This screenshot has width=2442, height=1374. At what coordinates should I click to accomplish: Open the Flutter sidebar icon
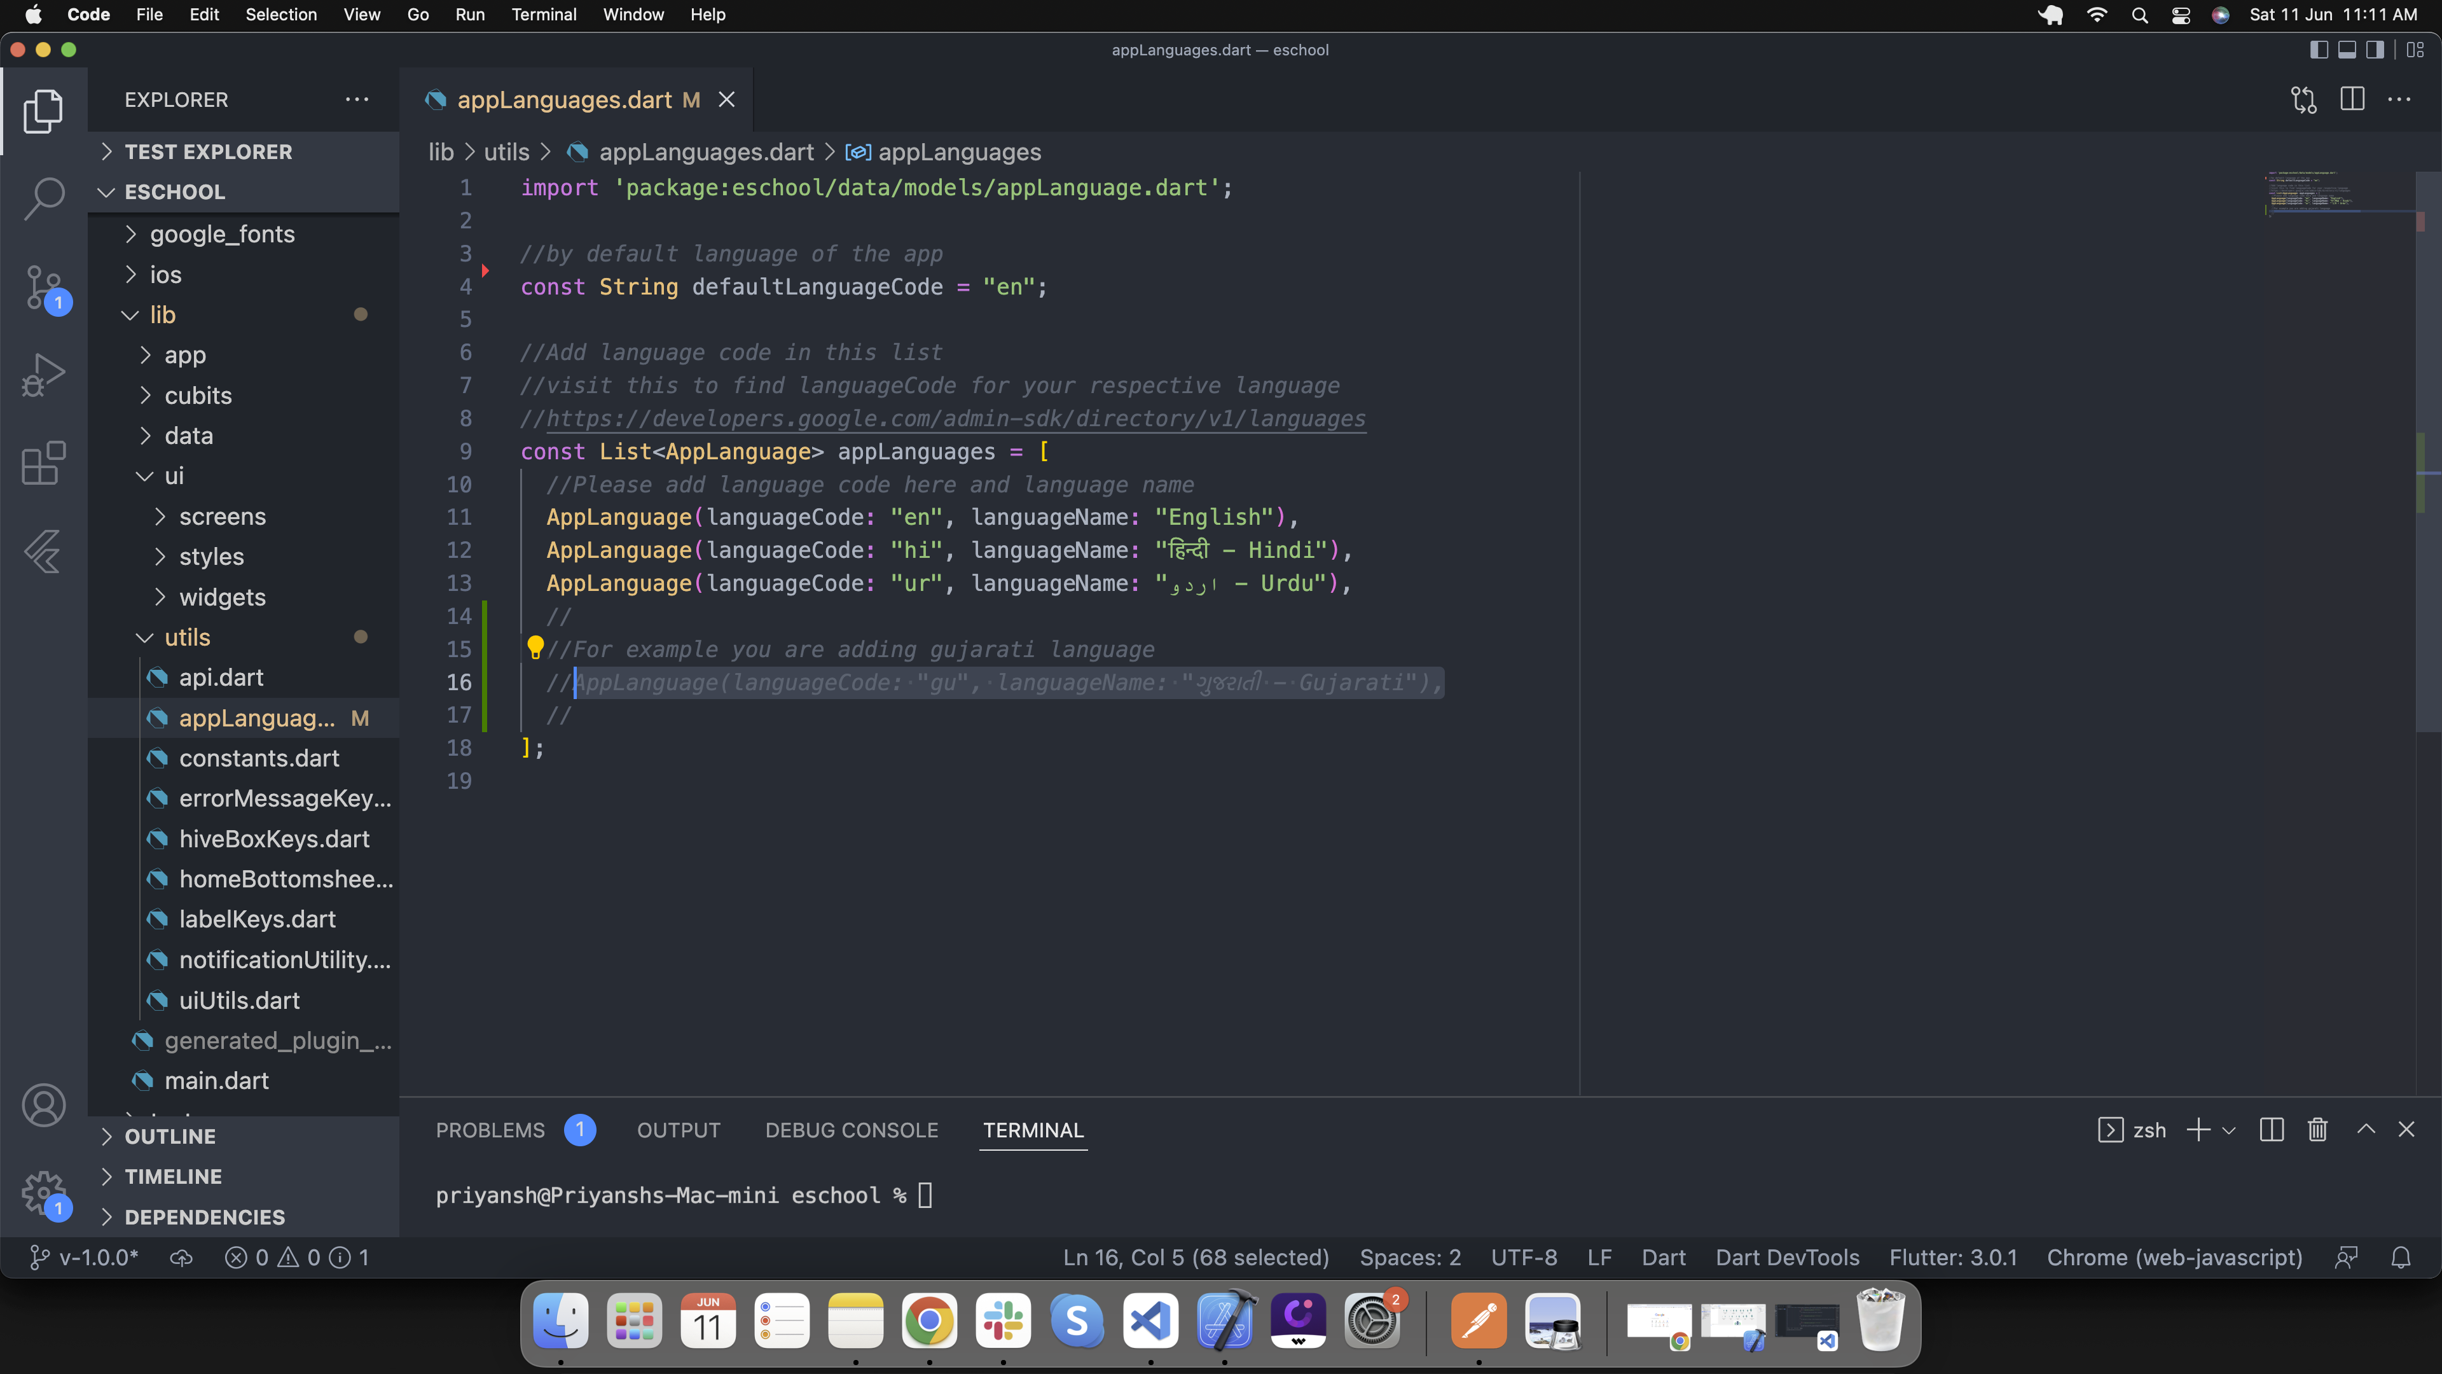point(44,551)
